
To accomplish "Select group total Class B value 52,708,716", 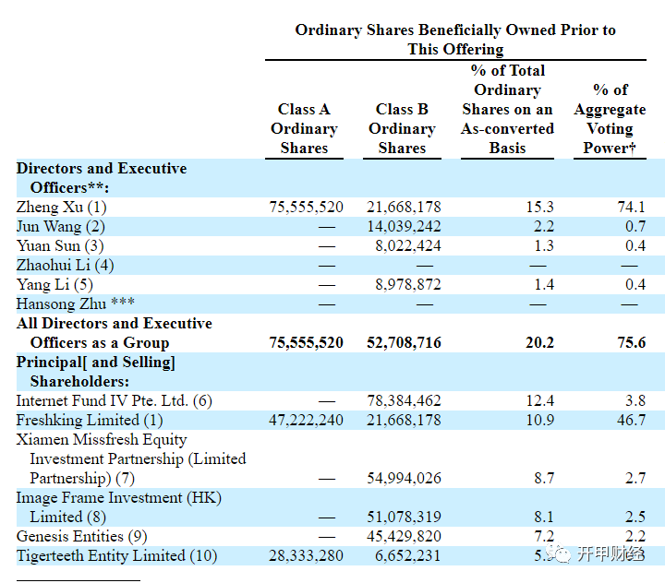I will 404,343.
